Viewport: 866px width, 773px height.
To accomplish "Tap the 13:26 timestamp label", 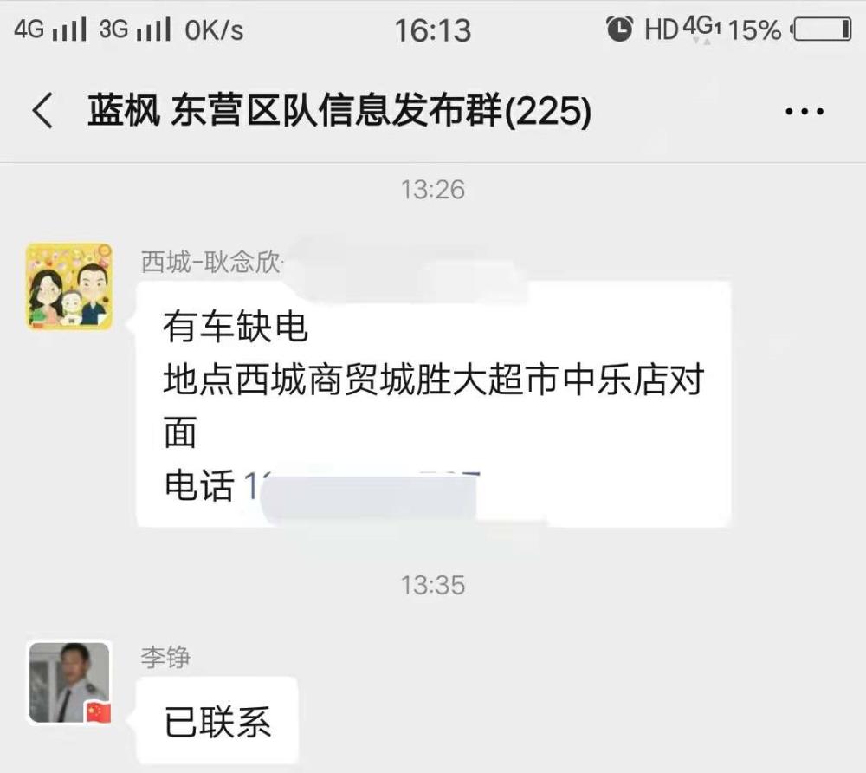I will coord(433,190).
